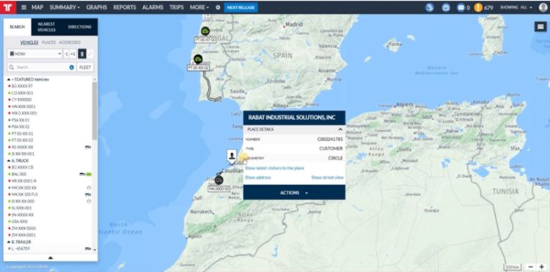Switch to the Nearest Vehicles tab
550x272 pixels.
[46, 27]
